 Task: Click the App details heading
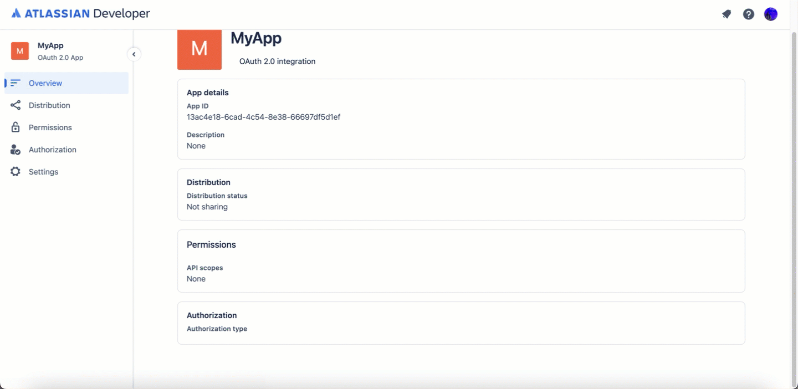pos(207,93)
